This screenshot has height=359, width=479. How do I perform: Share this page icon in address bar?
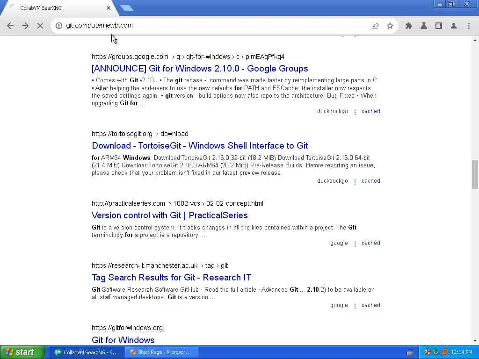[375, 26]
